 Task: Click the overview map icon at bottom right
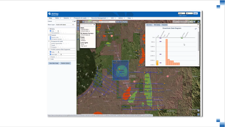click(x=198, y=111)
